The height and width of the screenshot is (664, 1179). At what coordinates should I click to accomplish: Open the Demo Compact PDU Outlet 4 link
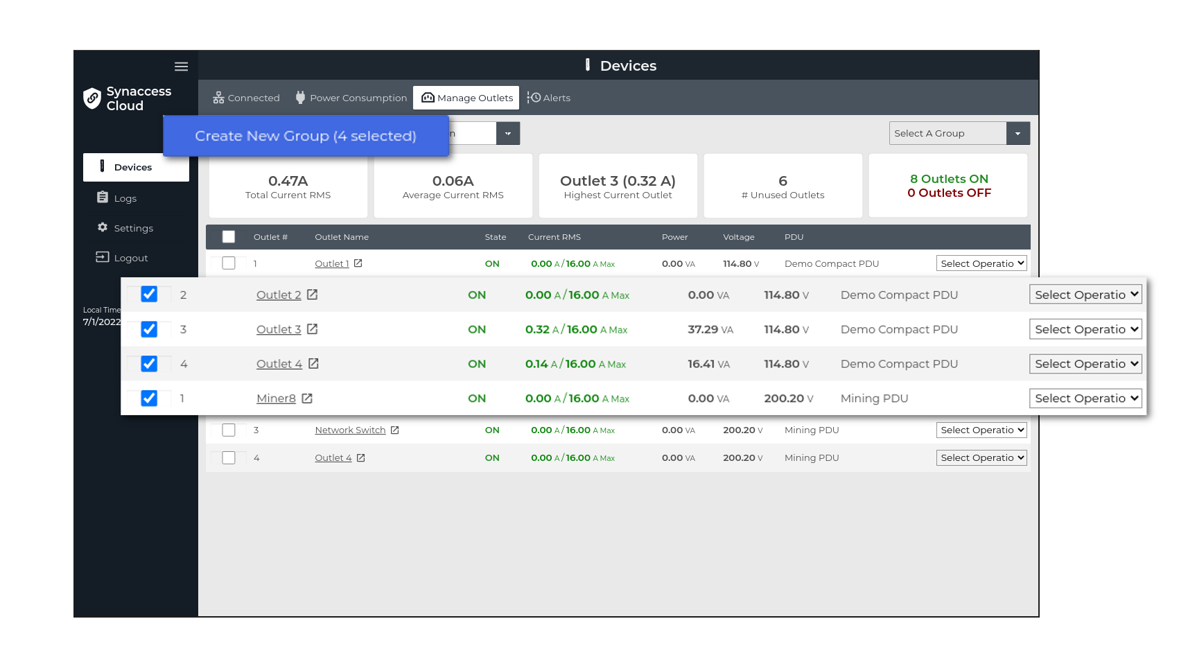pyautogui.click(x=279, y=365)
